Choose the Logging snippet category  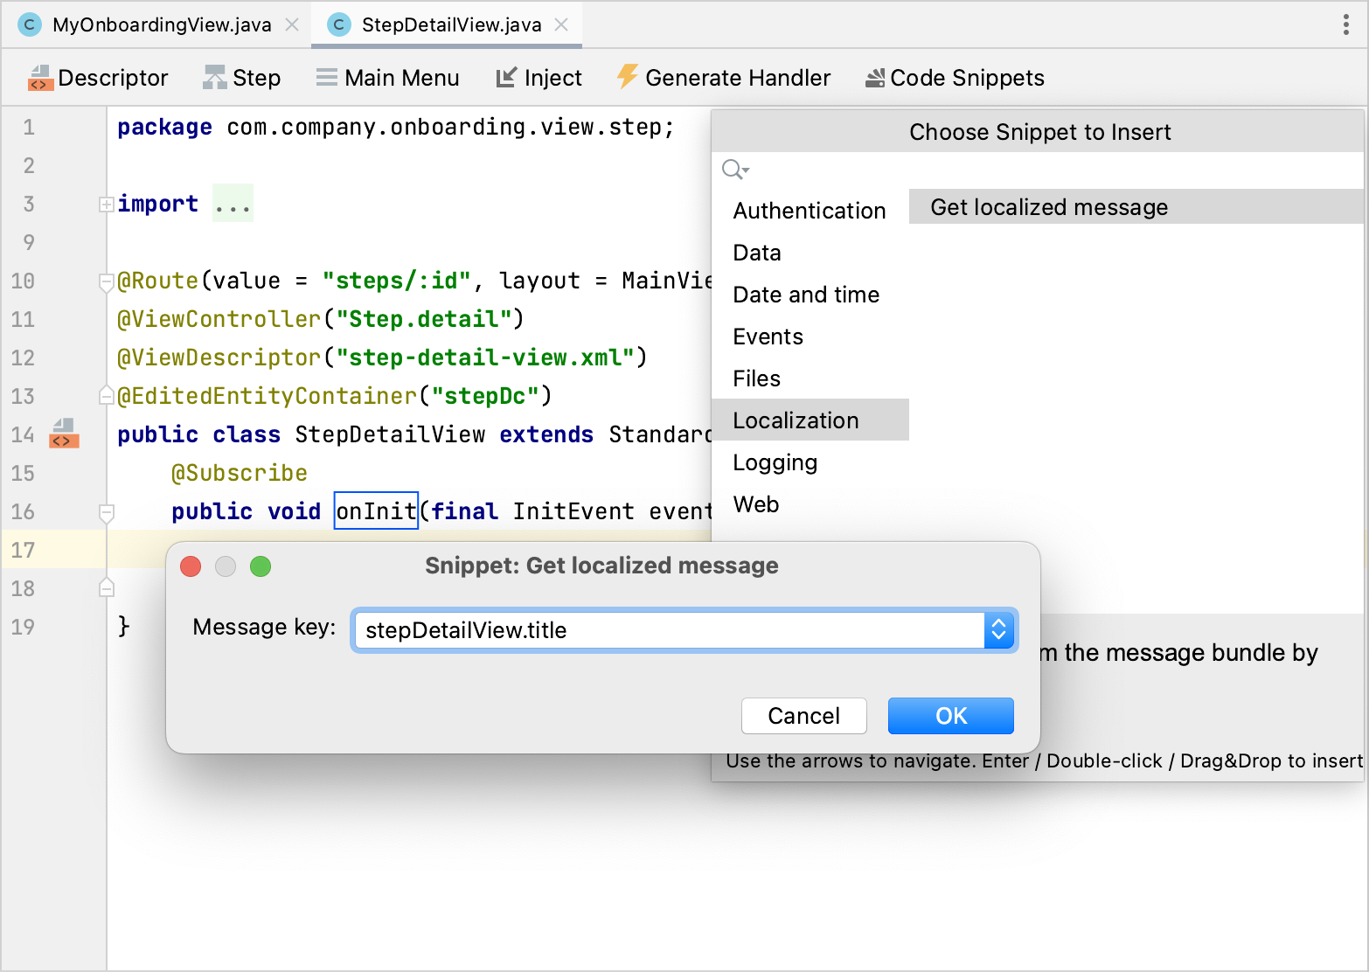pyautogui.click(x=810, y=462)
